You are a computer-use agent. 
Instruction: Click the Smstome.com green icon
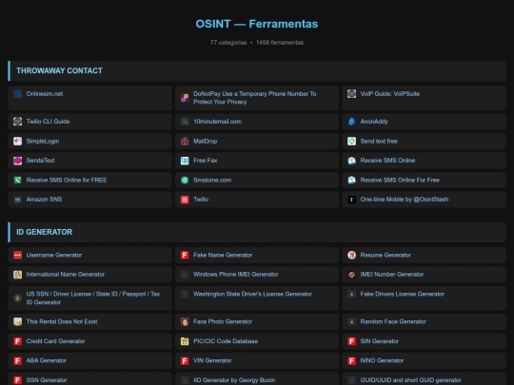[x=185, y=180]
